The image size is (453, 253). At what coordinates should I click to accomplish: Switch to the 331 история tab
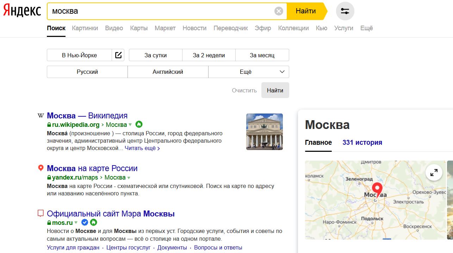362,142
